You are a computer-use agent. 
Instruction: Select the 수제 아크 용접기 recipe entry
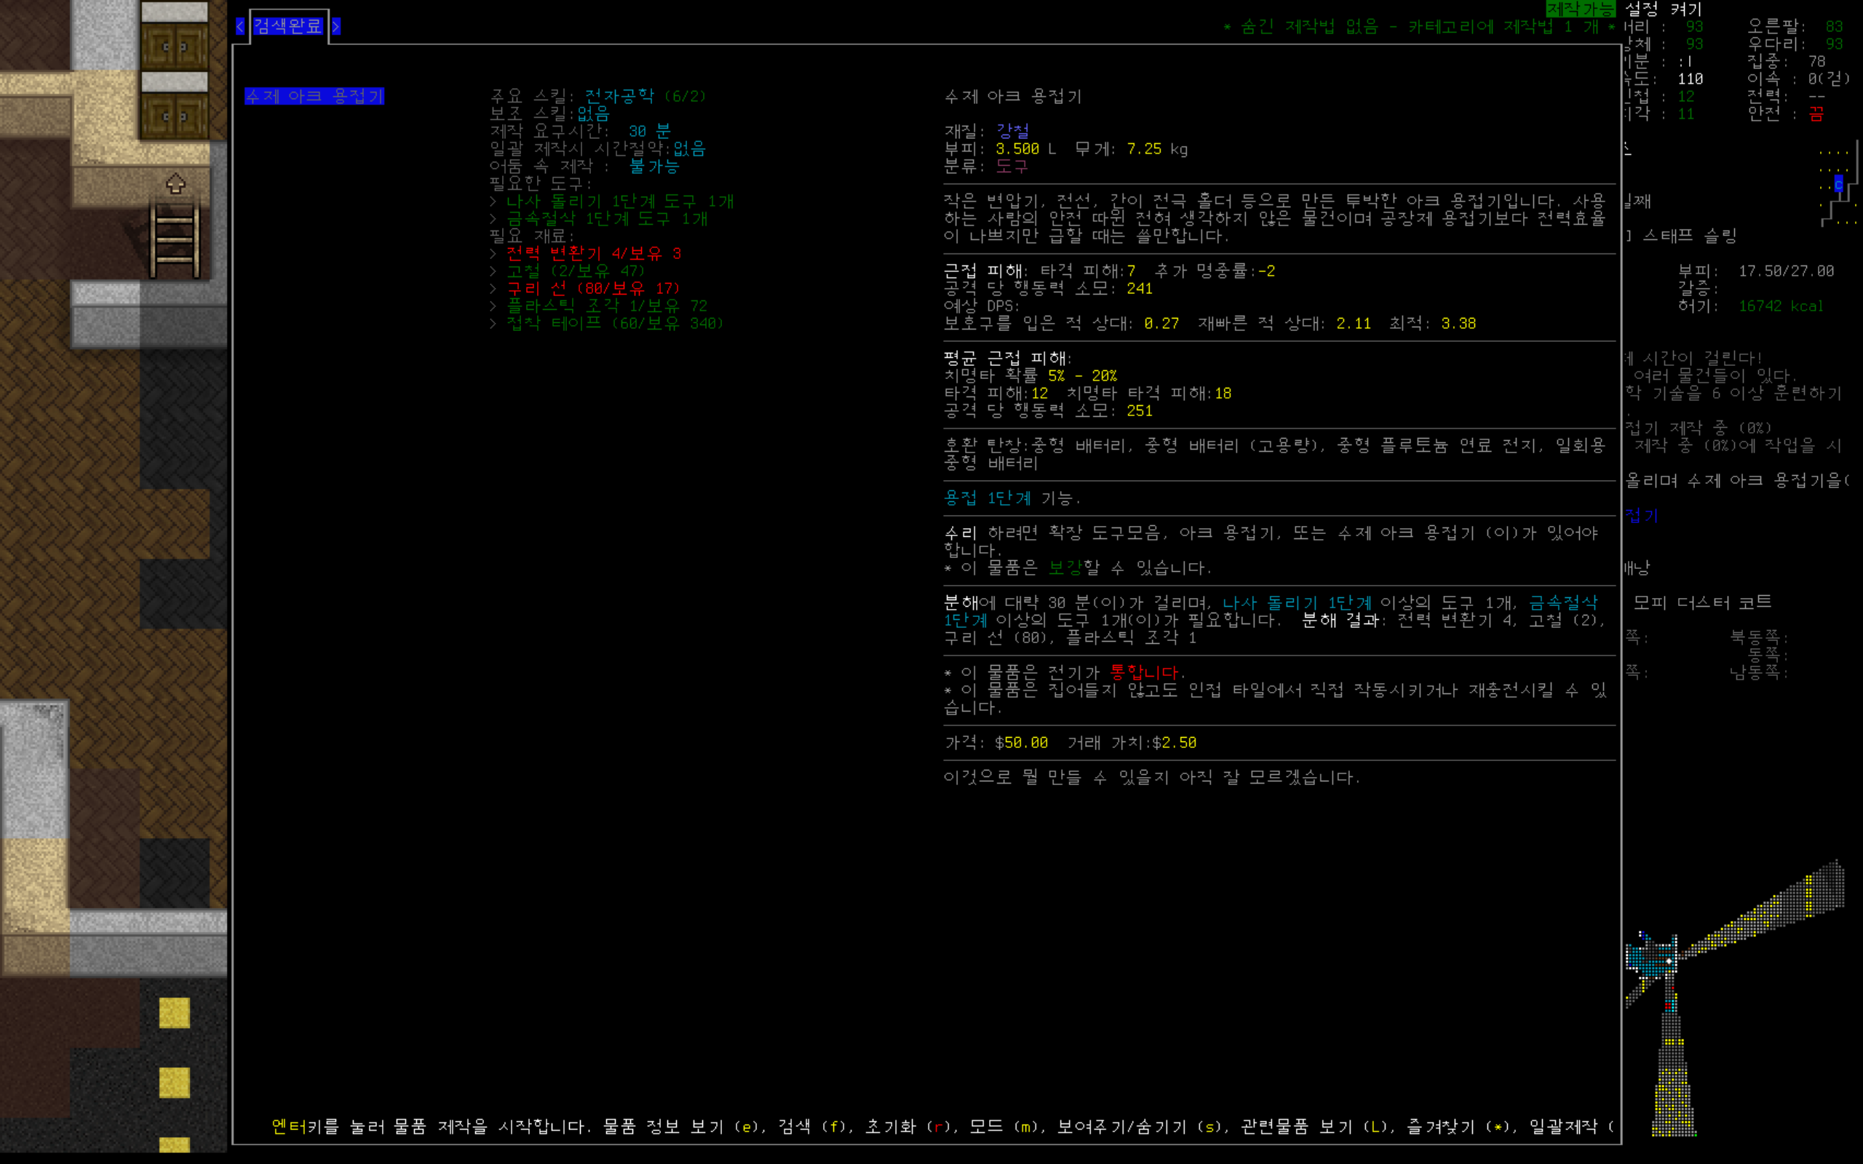coord(314,96)
